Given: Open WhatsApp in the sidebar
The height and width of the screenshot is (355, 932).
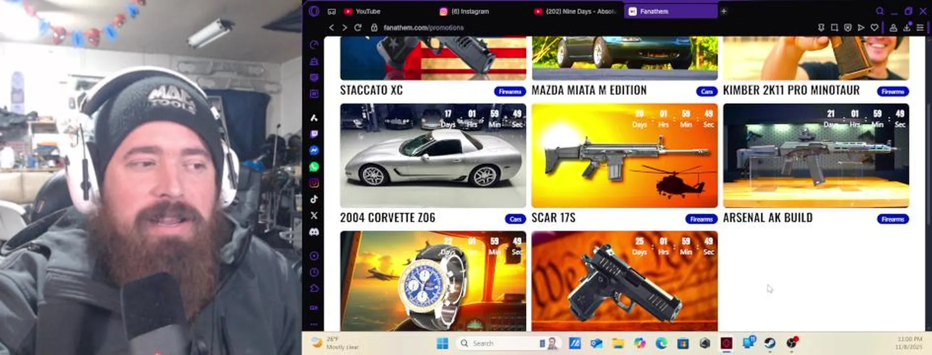Looking at the screenshot, I should [314, 167].
